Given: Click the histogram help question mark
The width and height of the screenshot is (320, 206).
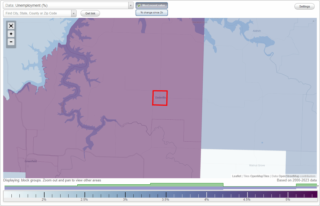Looking at the screenshot, I should [x=318, y=186].
